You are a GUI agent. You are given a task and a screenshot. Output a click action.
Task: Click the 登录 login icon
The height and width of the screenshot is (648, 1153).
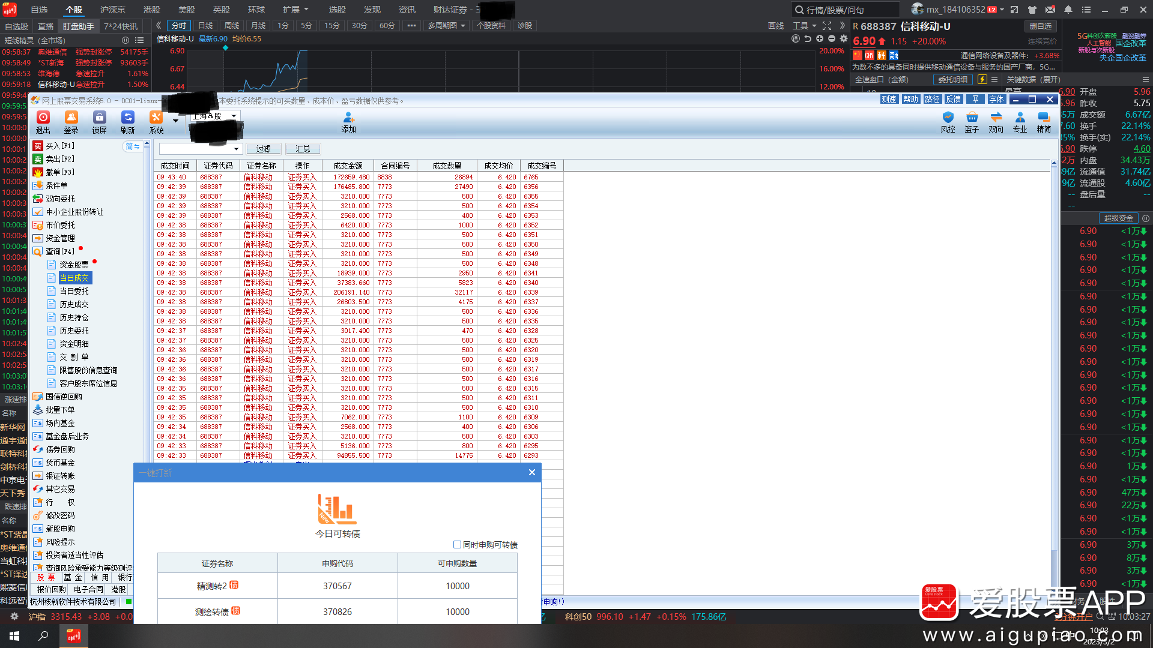71,122
